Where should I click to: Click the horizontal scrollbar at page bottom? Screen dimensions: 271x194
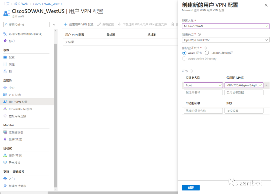[112, 192]
